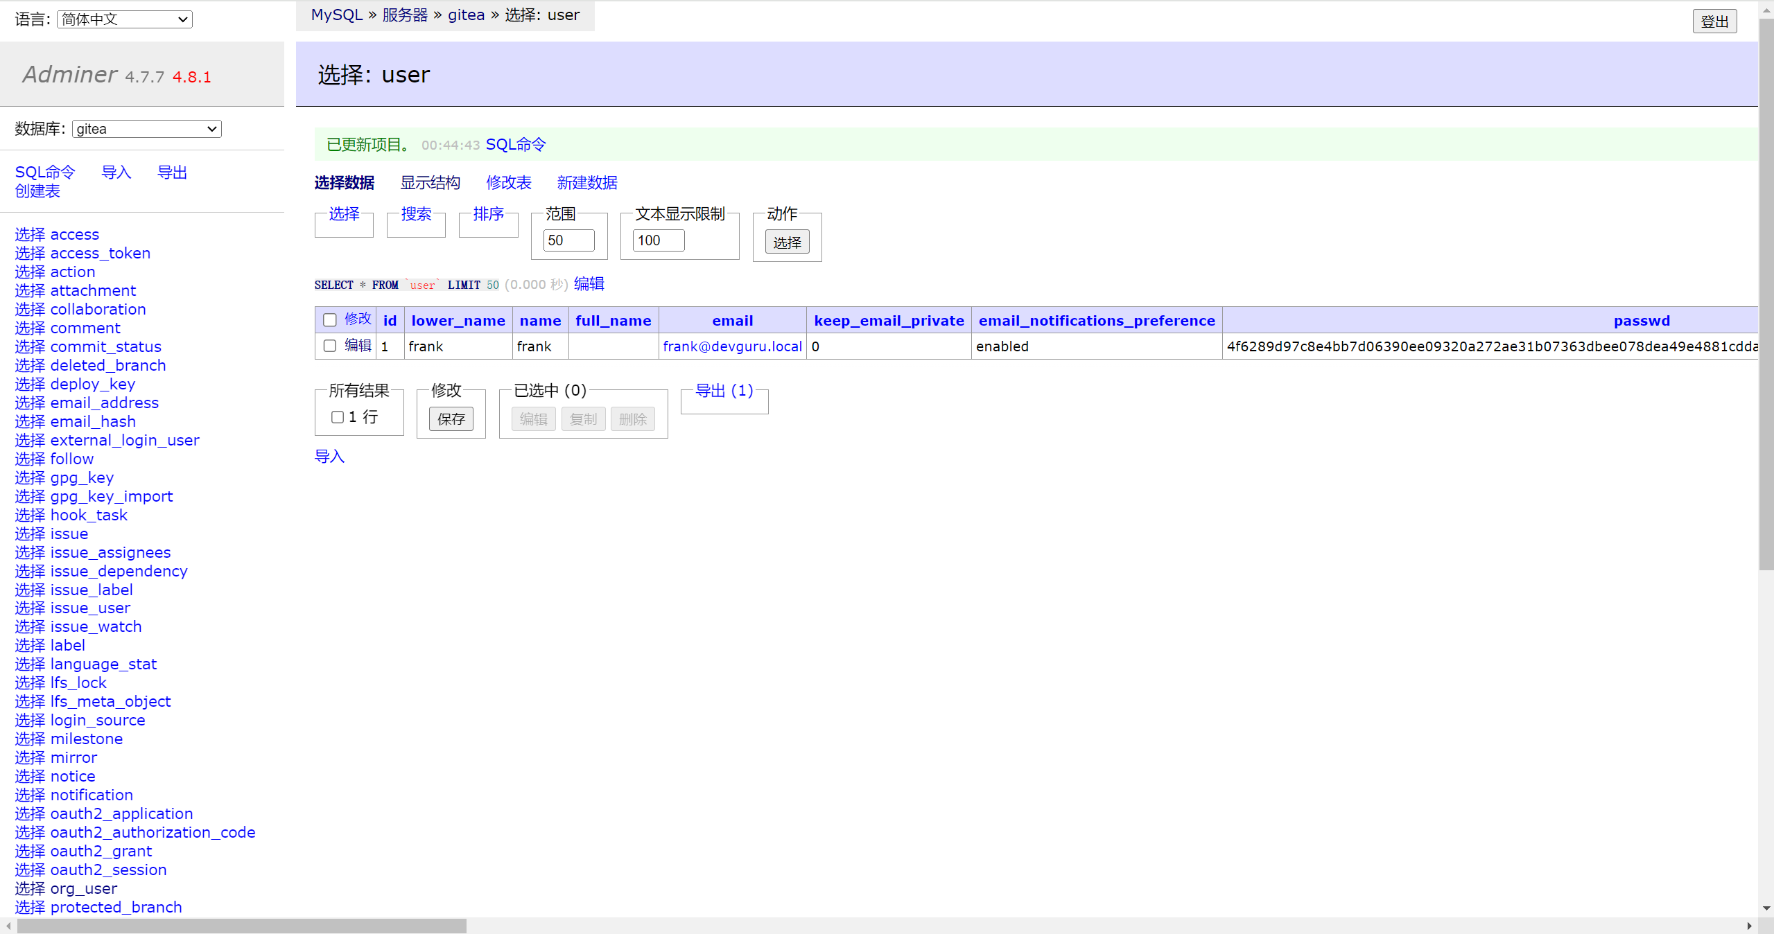Tick the checkbox for frank's row

tap(330, 346)
